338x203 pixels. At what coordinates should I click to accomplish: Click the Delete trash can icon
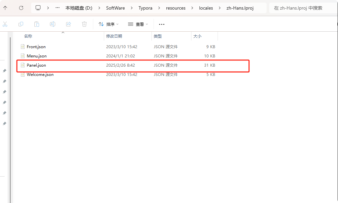tap(84, 24)
